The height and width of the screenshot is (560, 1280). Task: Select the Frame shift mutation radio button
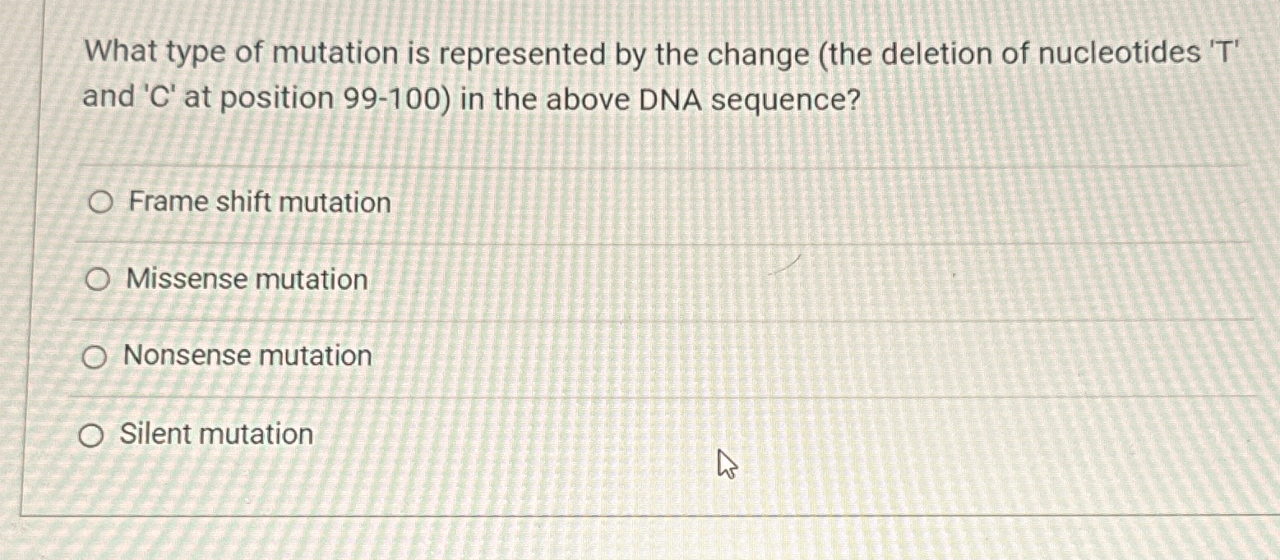point(99,203)
